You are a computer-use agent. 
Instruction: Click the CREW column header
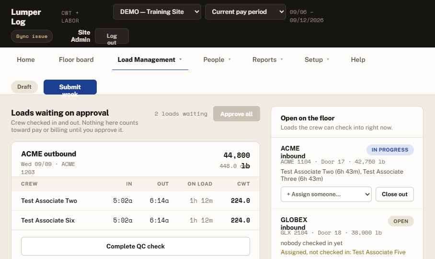click(x=29, y=184)
